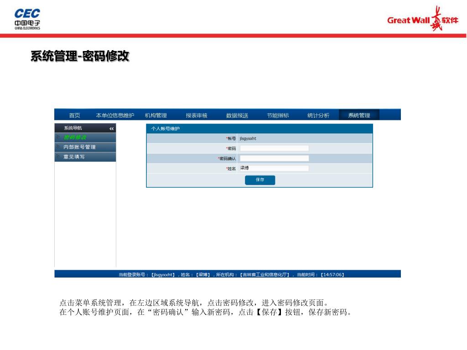
Task: Open 内部账号管理 in the sidebar
Action: [79, 147]
